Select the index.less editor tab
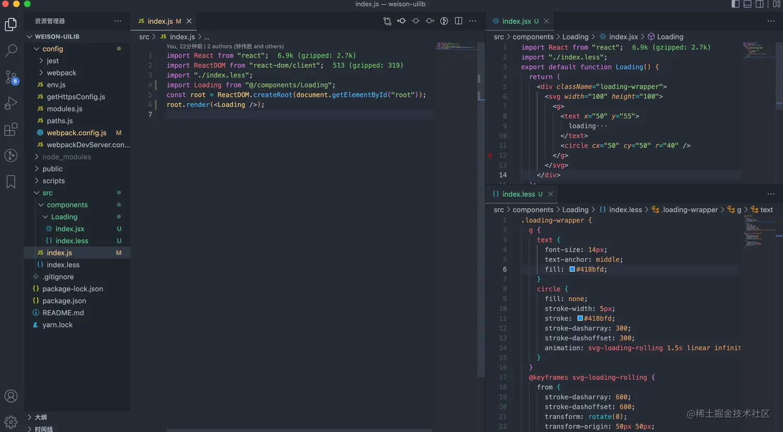783x432 pixels. (x=518, y=194)
